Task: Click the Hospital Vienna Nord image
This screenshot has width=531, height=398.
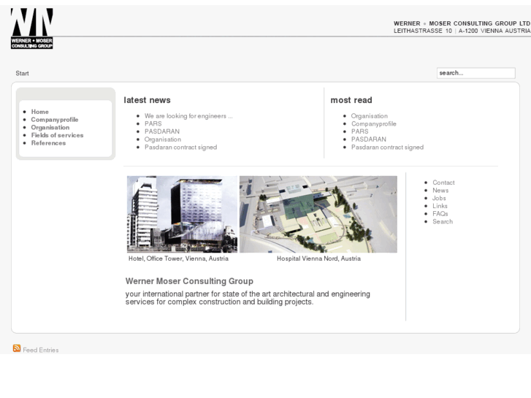Action: pyautogui.click(x=318, y=214)
